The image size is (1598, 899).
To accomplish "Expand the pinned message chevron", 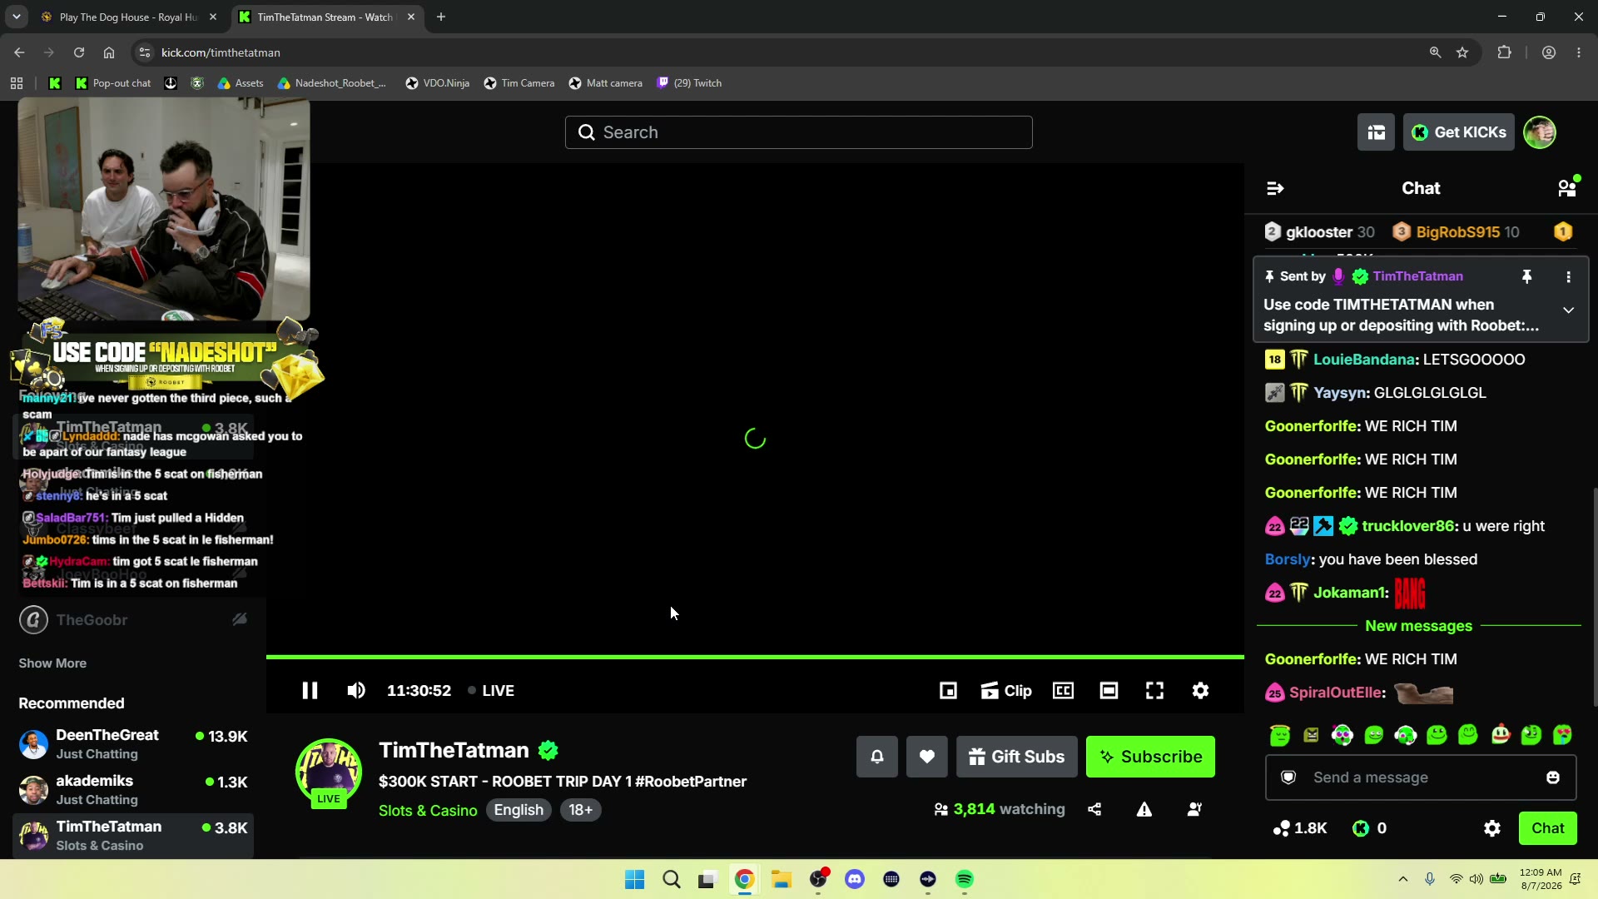I will [1568, 310].
